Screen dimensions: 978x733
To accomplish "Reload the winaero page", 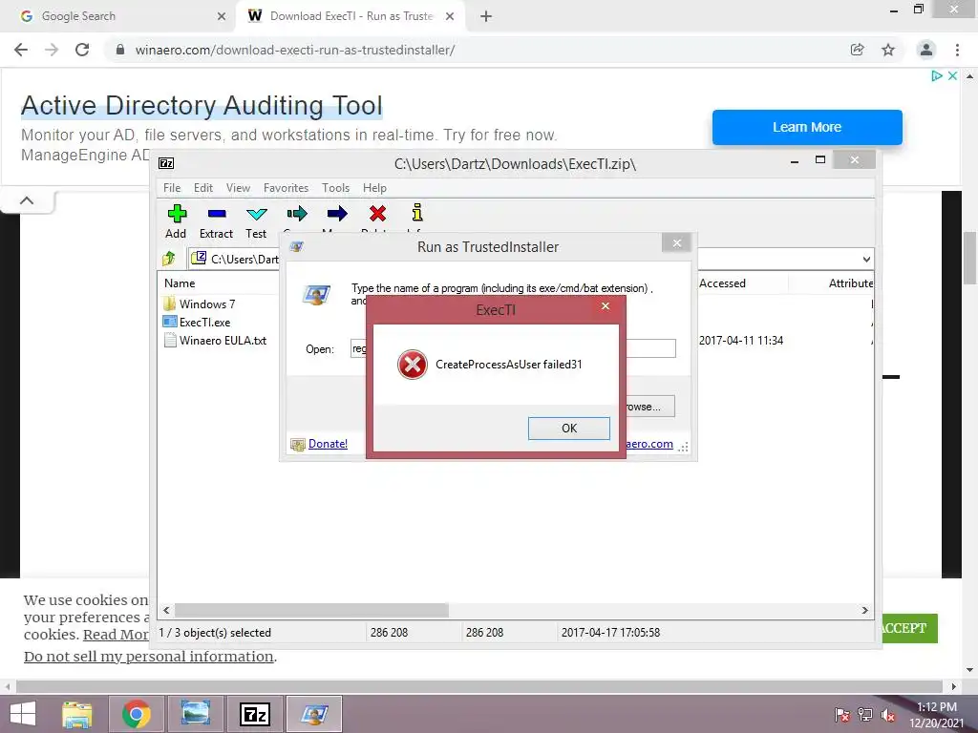I will click(82, 50).
